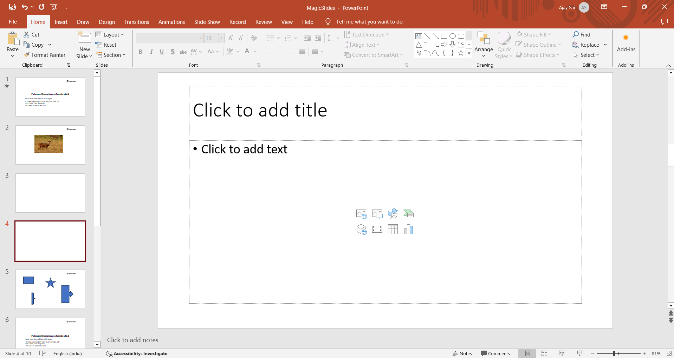Start Slide Show from status bar icon

(x=579, y=353)
